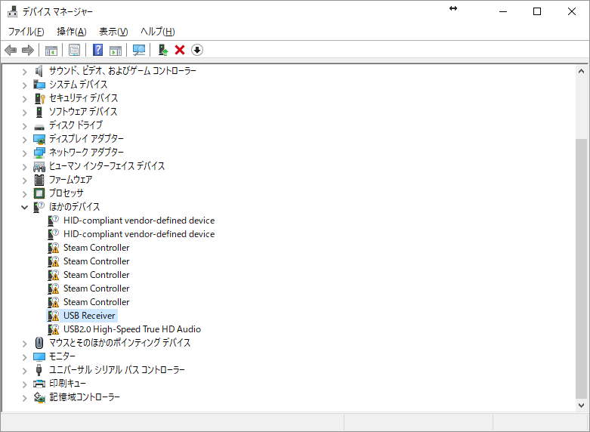The width and height of the screenshot is (590, 432).
Task: Close the Device Manager window
Action: click(x=572, y=11)
